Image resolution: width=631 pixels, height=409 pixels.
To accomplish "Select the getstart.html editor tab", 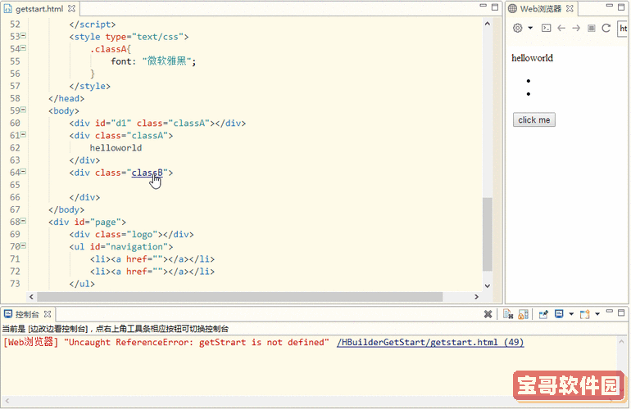I will click(39, 8).
